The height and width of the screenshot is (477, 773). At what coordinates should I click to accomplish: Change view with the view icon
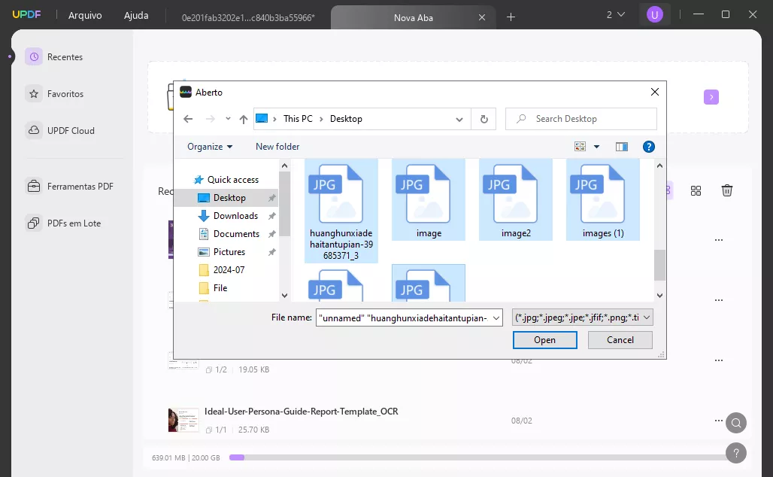point(581,147)
